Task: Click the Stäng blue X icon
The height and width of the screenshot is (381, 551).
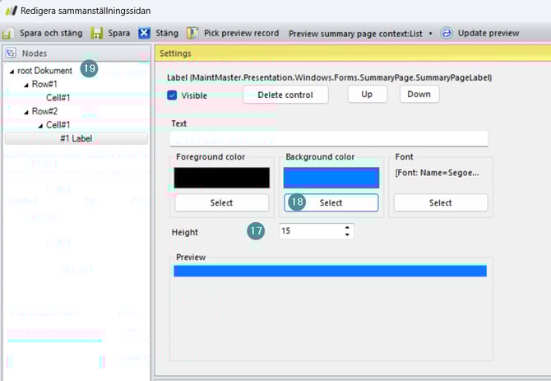Action: pyautogui.click(x=144, y=33)
